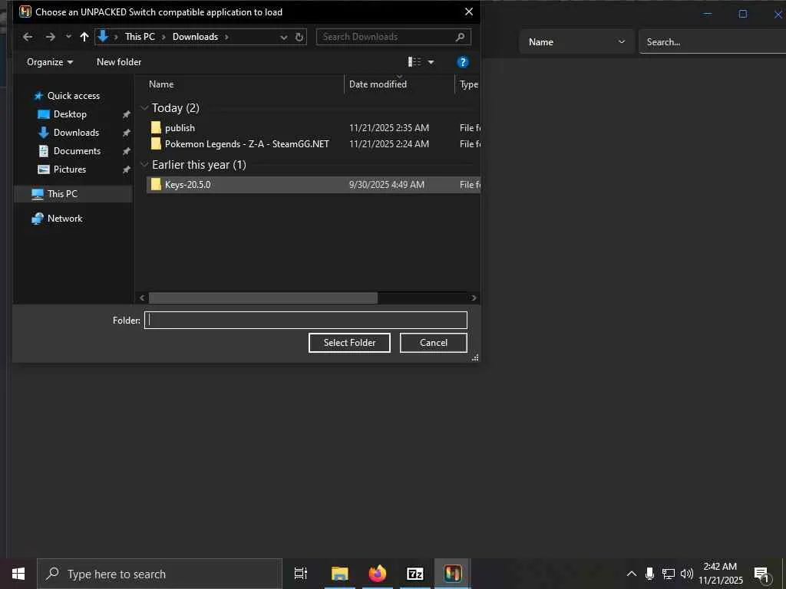The image size is (786, 589).
Task: Open the Organize menu
Action: 50,62
